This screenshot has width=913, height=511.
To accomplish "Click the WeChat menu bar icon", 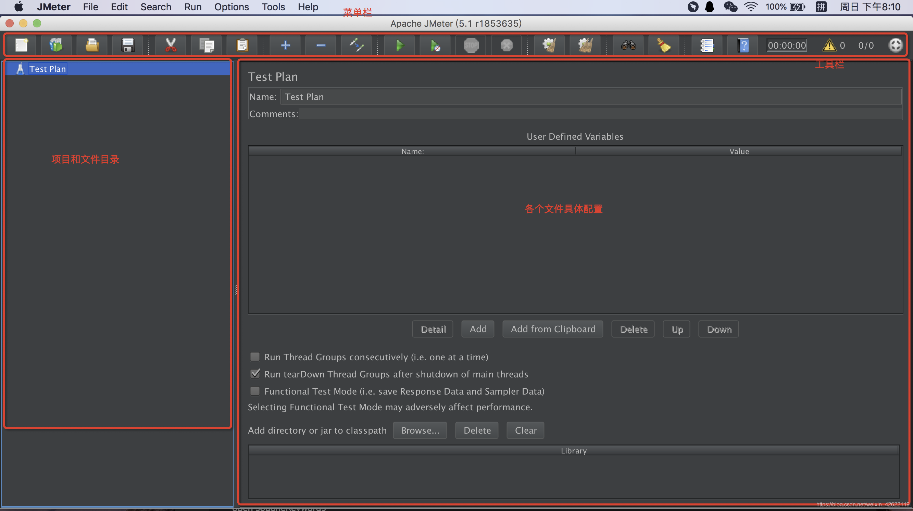I will coord(730,7).
